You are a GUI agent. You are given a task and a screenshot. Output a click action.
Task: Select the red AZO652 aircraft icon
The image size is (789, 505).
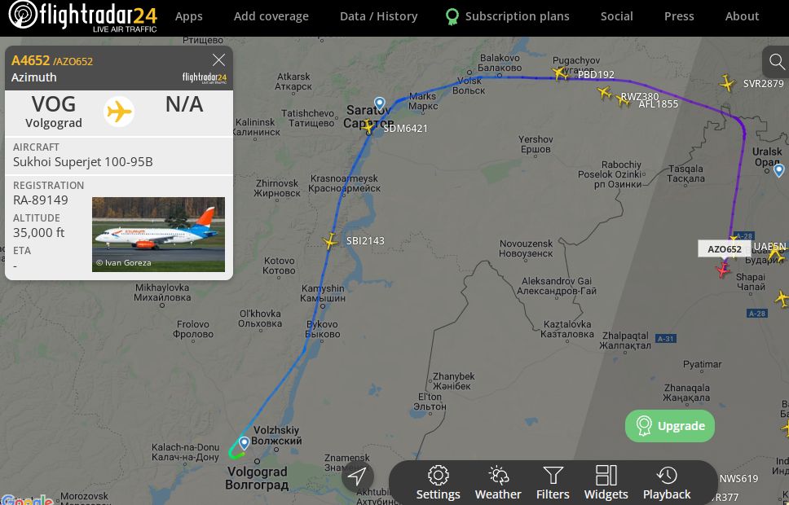pos(723,270)
